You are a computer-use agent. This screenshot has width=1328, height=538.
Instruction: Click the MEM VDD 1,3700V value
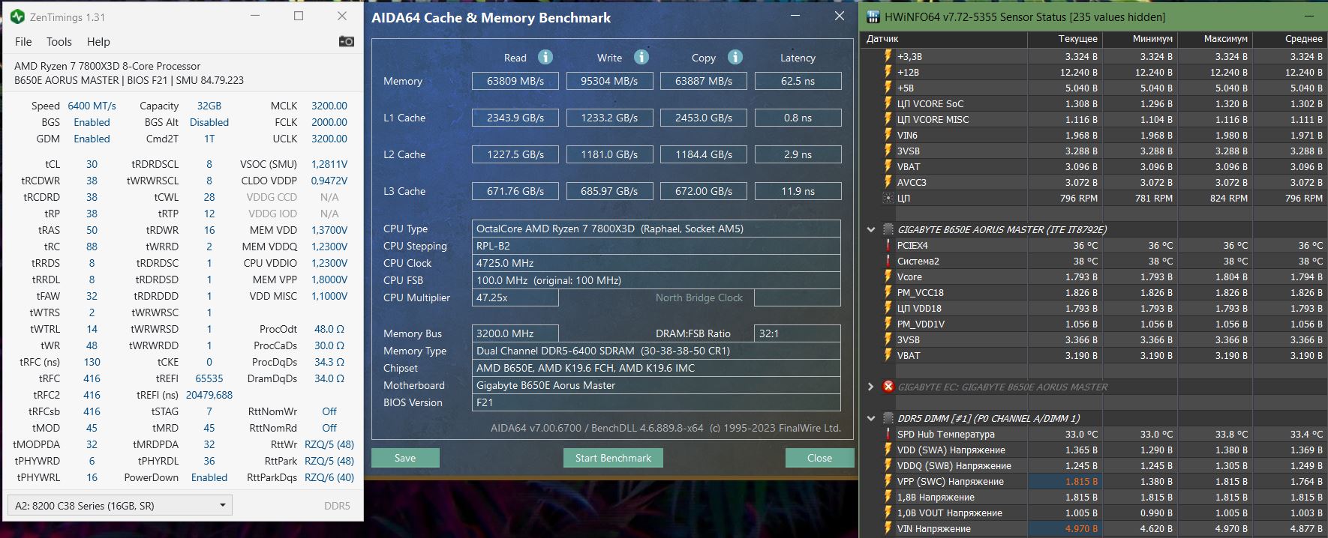tap(329, 230)
